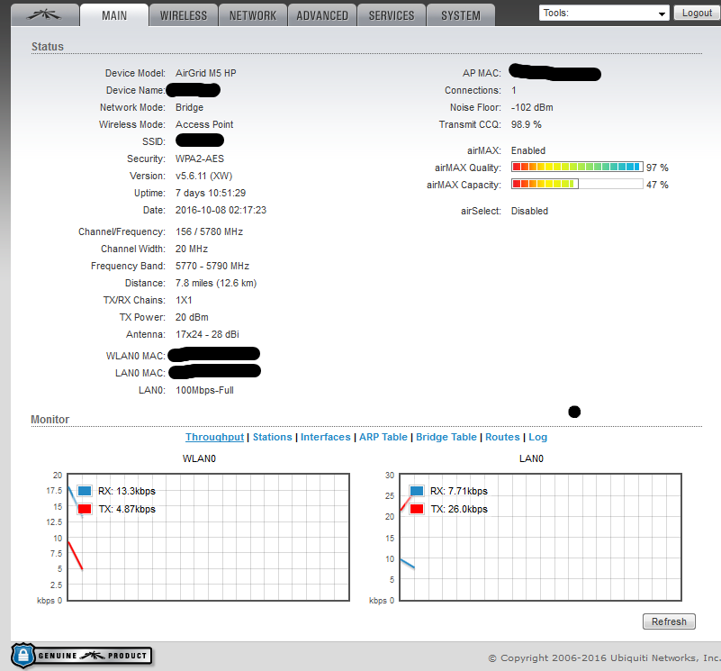Open the Log link
The width and height of the screenshot is (721, 671).
point(537,437)
